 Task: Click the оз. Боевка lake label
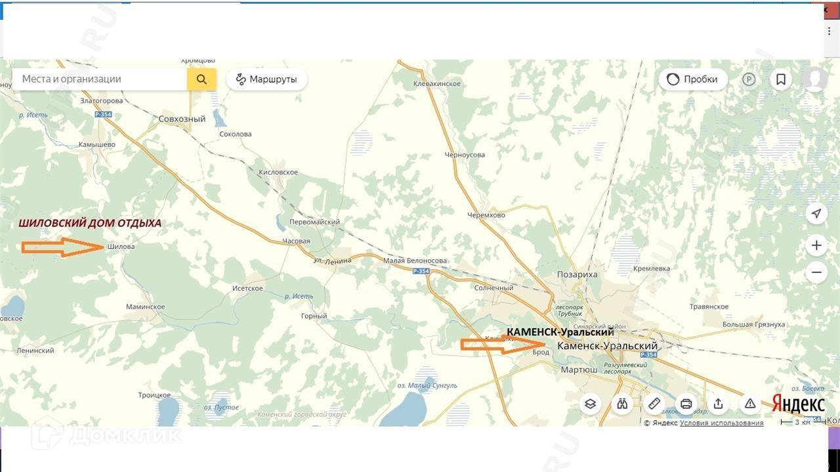pyautogui.click(x=808, y=389)
